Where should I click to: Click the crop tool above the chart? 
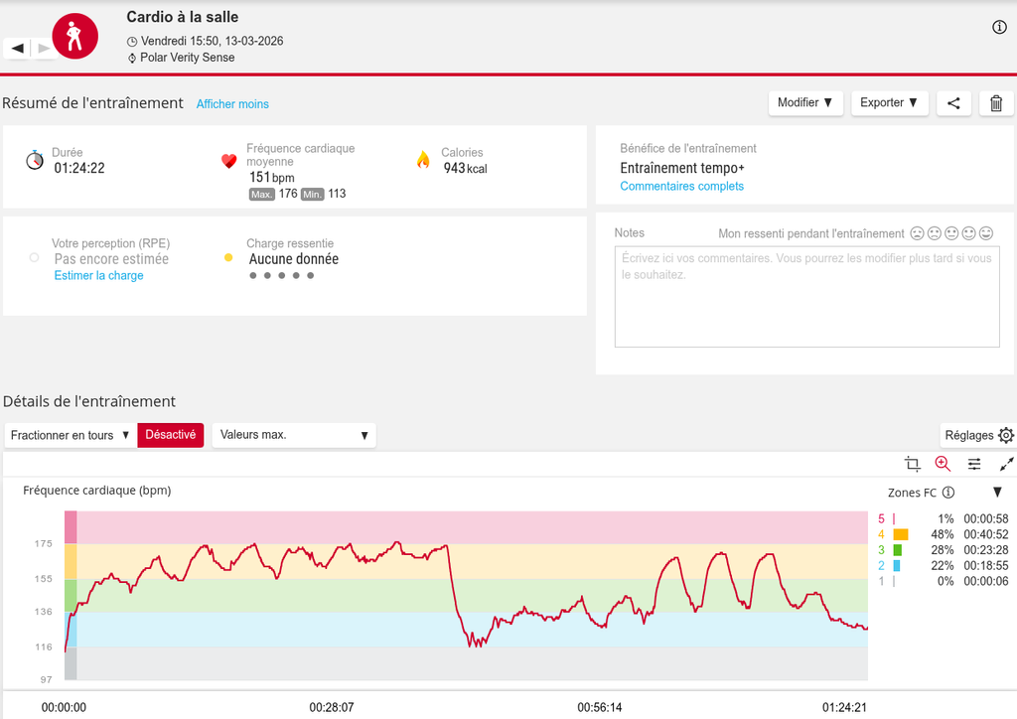[x=913, y=464]
